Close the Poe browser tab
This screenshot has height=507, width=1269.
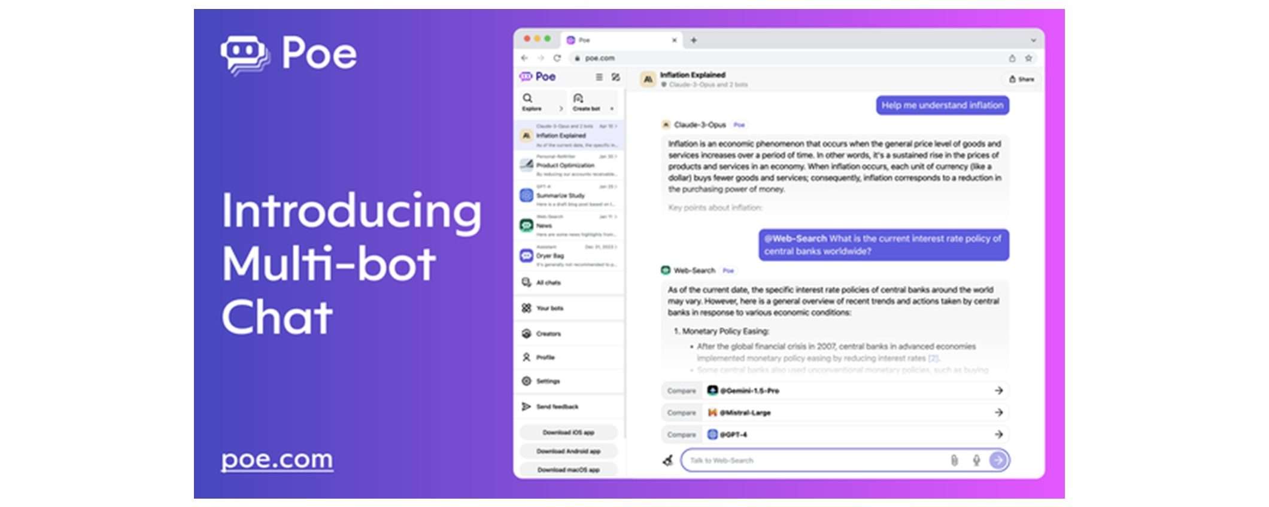point(674,40)
